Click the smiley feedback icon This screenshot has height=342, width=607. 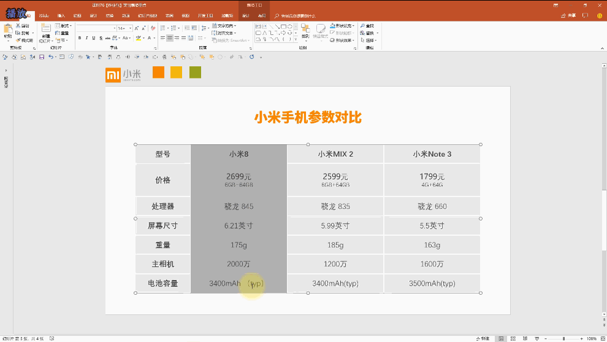600,15
